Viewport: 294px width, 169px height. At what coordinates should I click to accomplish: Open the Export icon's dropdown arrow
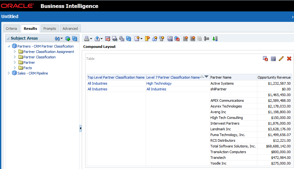point(101,39)
